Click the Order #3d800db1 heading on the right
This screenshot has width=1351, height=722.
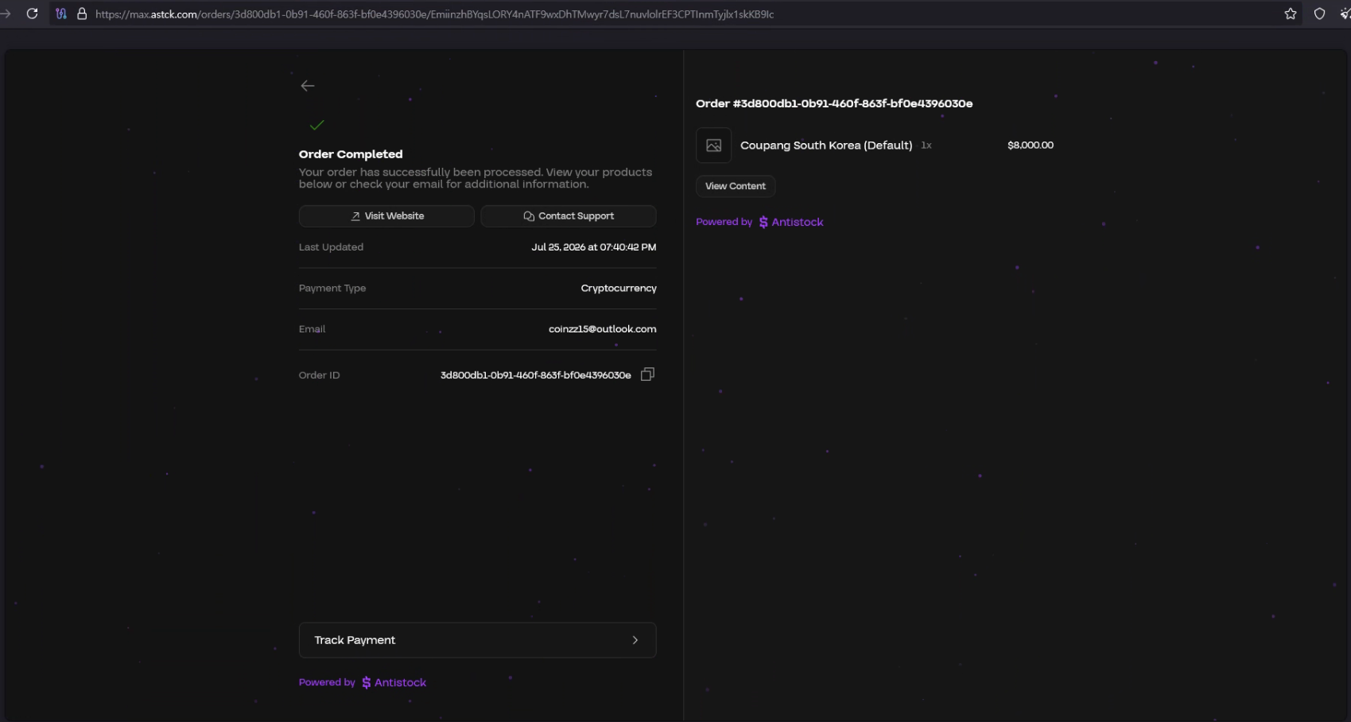tap(834, 103)
